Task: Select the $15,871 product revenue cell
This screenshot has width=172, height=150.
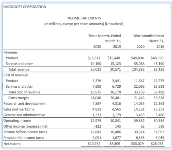Action: tap(94, 58)
